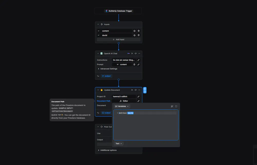257x165 pixels.
Task: Click the fx Editor field for Document Path
Action: coord(124,101)
